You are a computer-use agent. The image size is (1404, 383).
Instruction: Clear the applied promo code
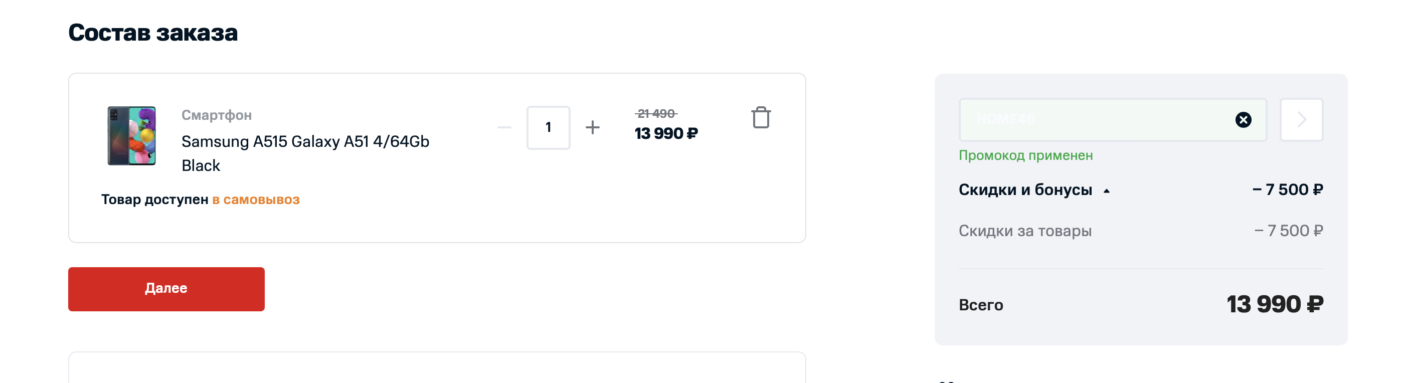(x=1243, y=120)
